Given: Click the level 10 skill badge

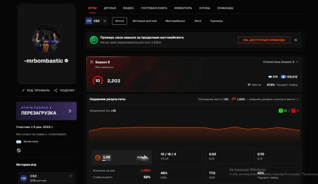Looking at the screenshot, I should point(97,80).
